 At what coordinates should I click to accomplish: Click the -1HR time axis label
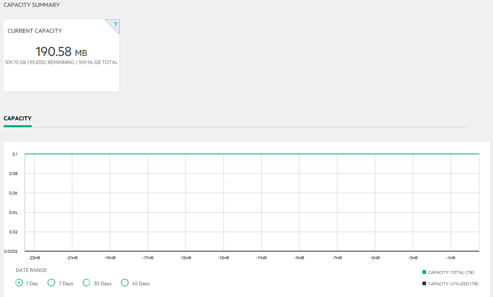tap(450, 258)
